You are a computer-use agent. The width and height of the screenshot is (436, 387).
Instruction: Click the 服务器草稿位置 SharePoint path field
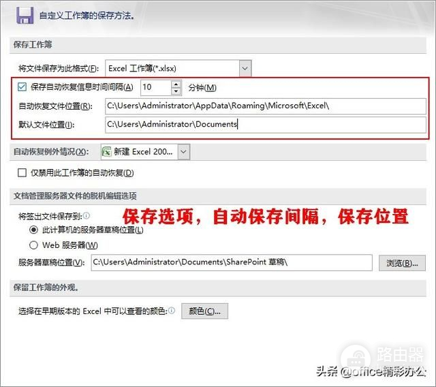point(232,263)
